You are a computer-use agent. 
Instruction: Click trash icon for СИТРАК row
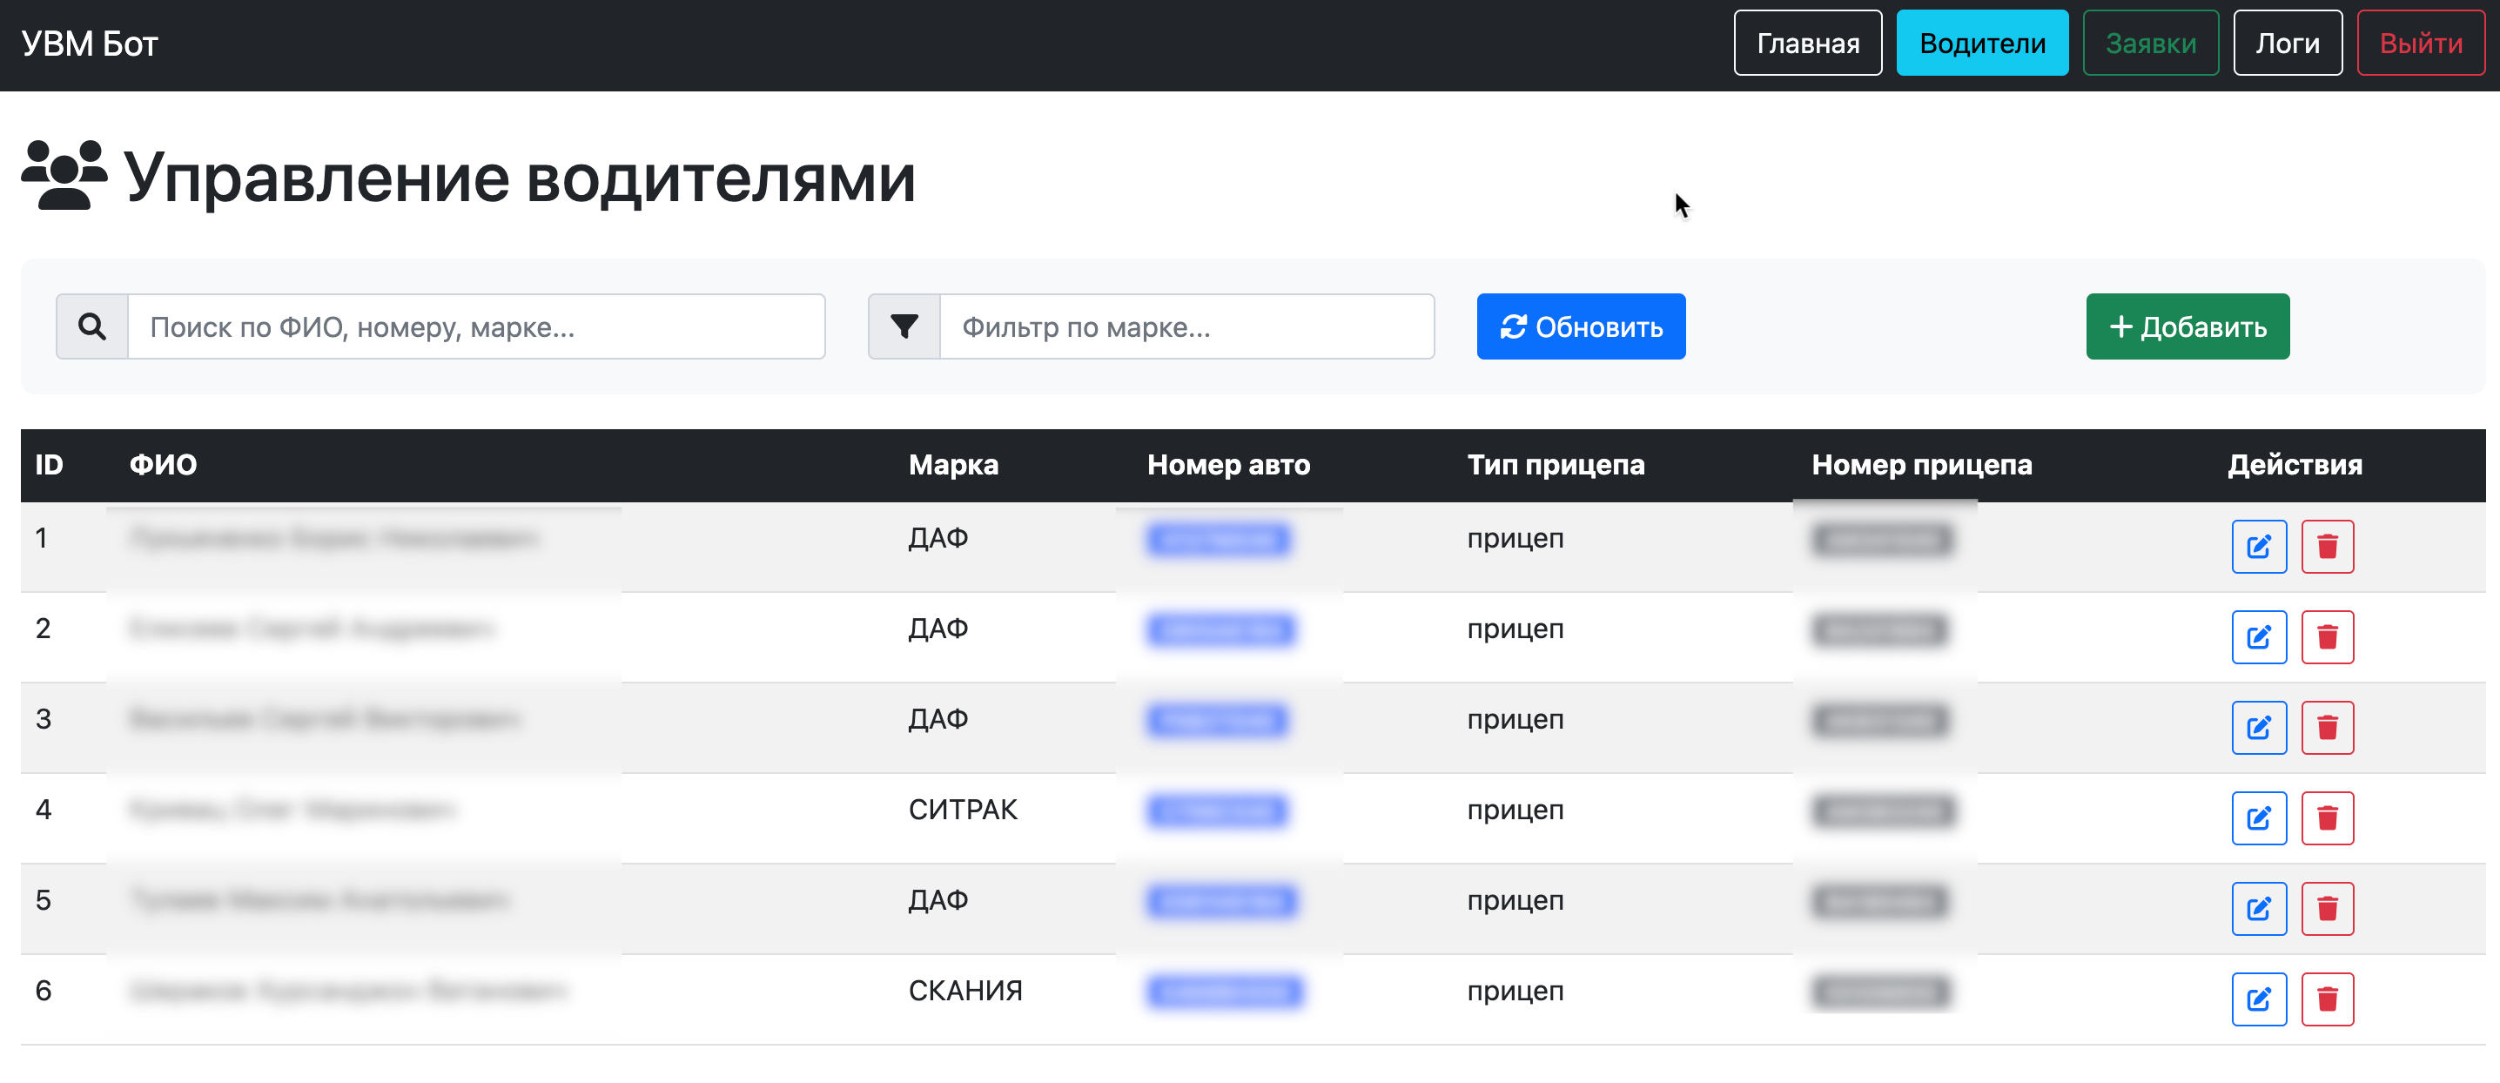[2326, 818]
